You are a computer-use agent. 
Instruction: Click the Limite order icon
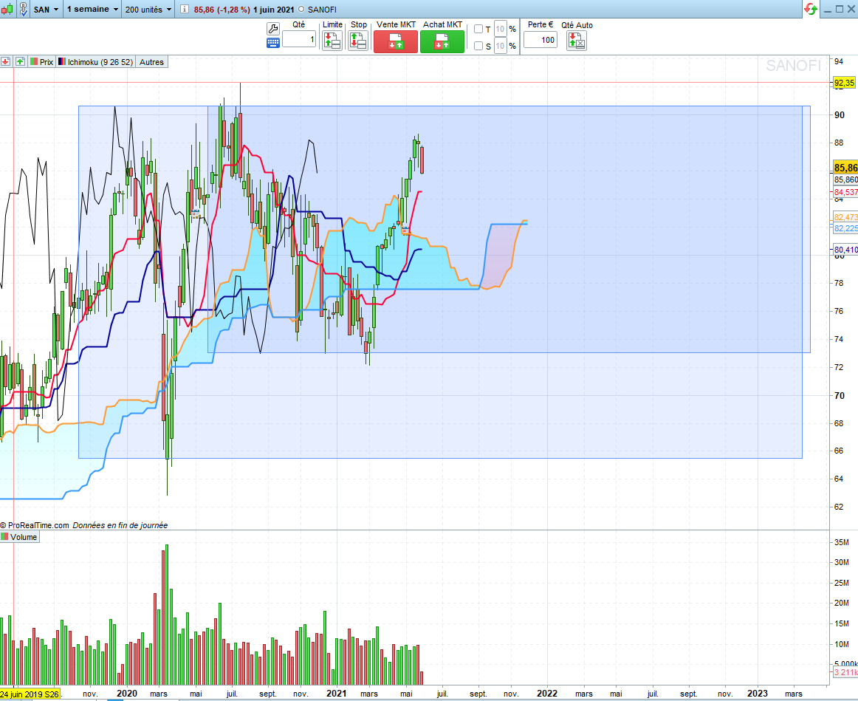point(332,41)
